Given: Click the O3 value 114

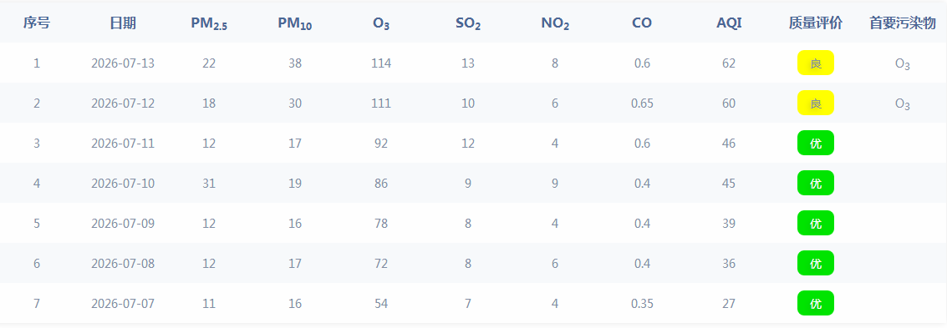Looking at the screenshot, I should click(381, 63).
